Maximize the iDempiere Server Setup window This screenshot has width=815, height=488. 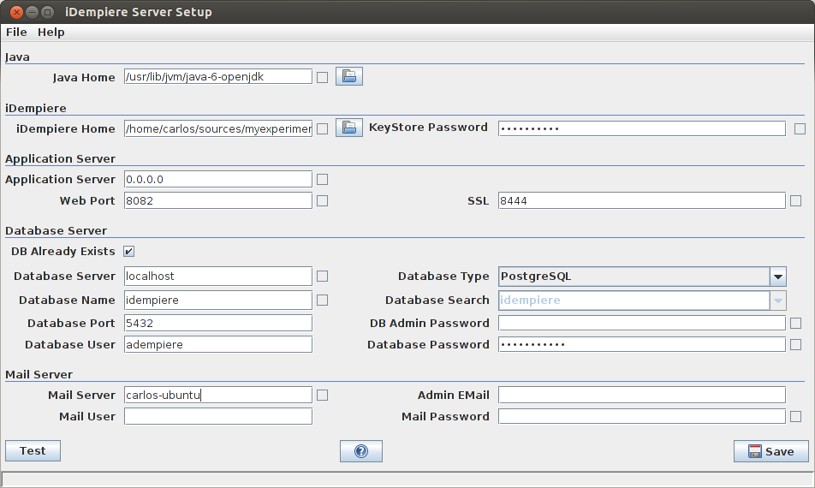tap(47, 12)
